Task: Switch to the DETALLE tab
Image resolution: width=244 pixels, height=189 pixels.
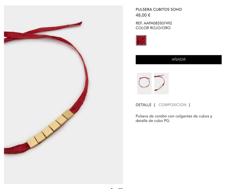Action: tap(143, 105)
